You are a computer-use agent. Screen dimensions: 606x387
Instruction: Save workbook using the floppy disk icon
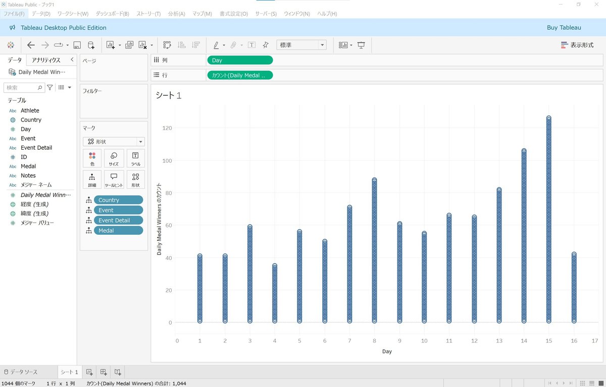[x=77, y=45]
